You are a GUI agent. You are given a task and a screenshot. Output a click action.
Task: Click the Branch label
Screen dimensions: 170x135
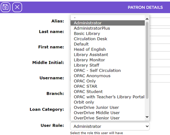(x=55, y=93)
